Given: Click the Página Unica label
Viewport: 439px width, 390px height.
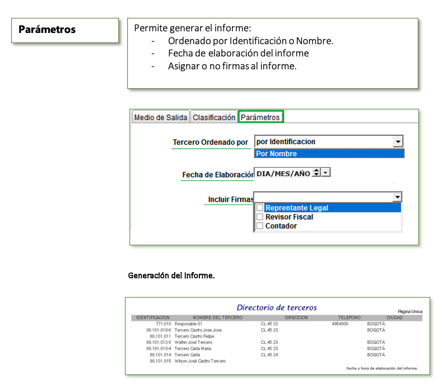Looking at the screenshot, I should 410,312.
